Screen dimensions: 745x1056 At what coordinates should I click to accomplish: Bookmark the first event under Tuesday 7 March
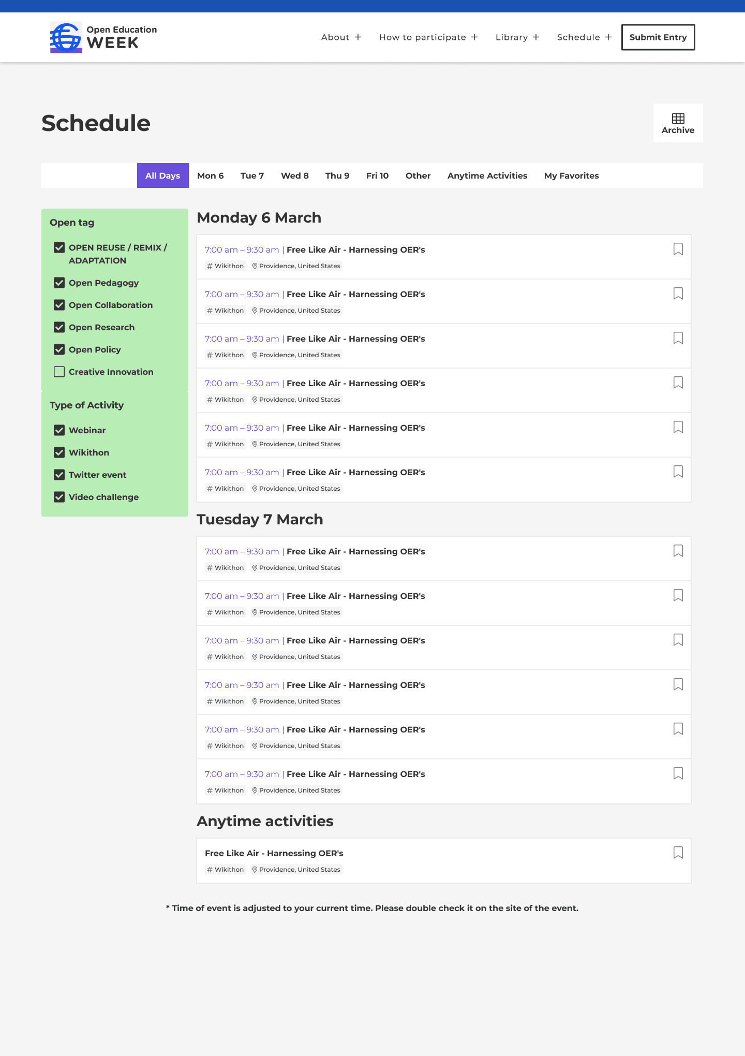pos(678,551)
